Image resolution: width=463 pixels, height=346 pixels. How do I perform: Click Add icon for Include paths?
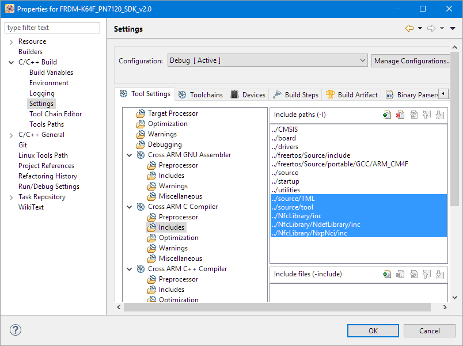(x=387, y=115)
